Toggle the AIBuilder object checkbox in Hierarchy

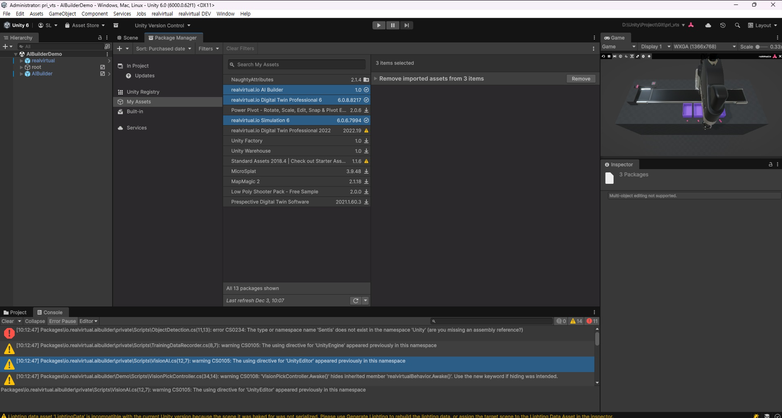103,74
